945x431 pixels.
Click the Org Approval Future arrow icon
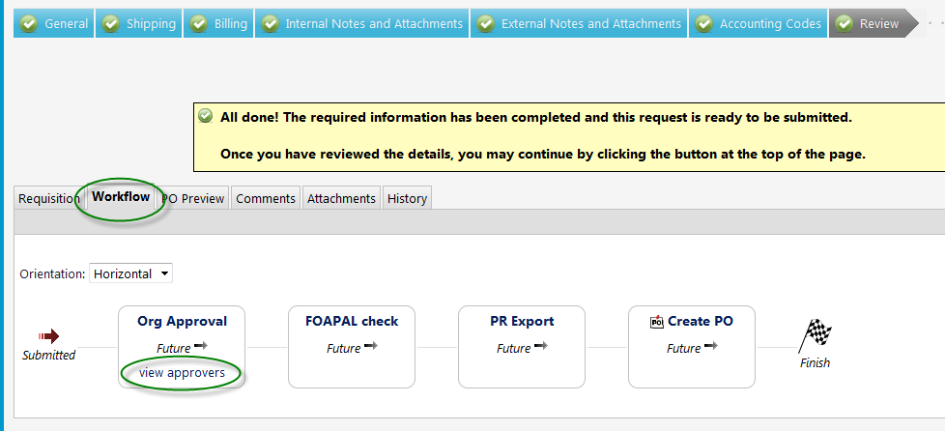[x=201, y=346]
